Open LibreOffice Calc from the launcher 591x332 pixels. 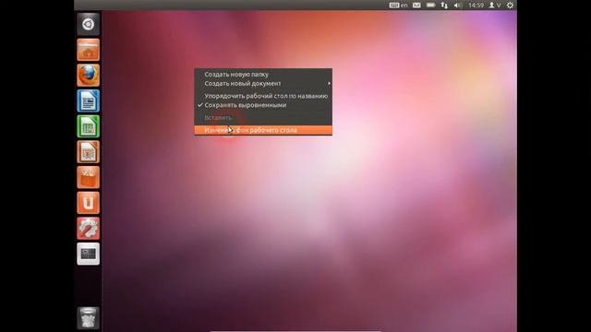click(x=89, y=126)
